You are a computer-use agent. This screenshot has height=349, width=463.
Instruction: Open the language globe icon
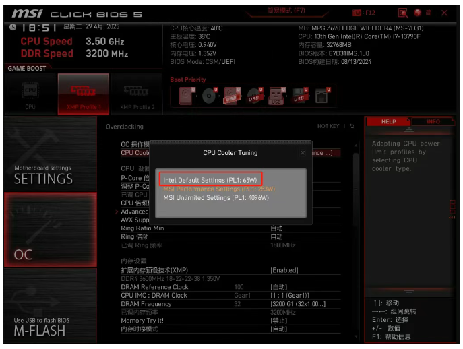(417, 13)
